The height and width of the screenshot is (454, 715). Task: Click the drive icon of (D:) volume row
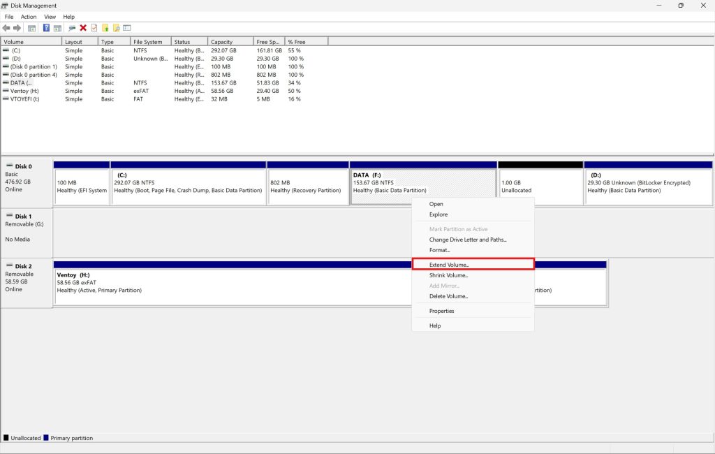6,59
